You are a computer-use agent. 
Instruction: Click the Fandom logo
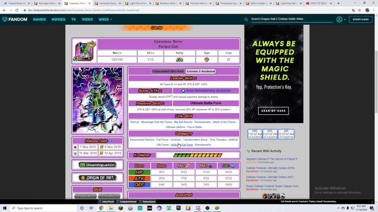[15, 19]
